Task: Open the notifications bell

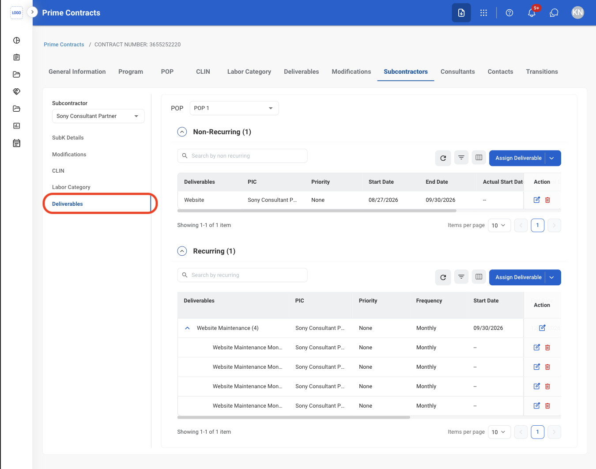Action: (532, 13)
